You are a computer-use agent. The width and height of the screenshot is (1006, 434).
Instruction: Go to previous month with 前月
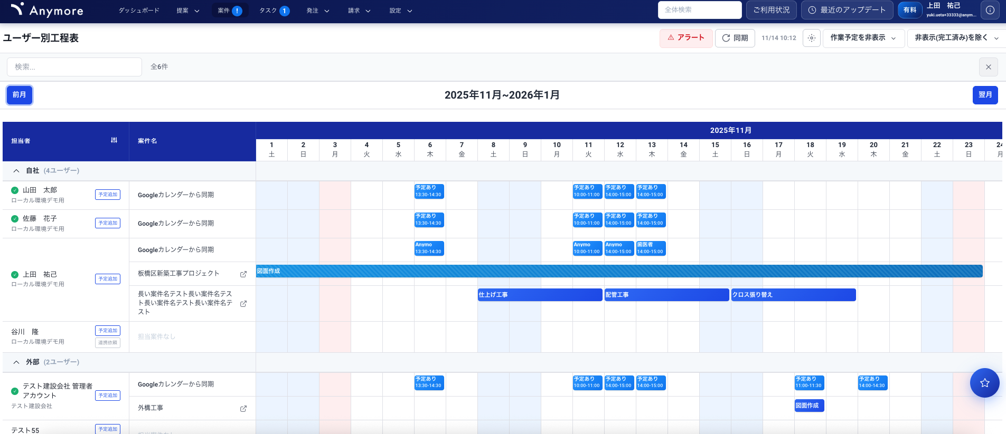[20, 95]
